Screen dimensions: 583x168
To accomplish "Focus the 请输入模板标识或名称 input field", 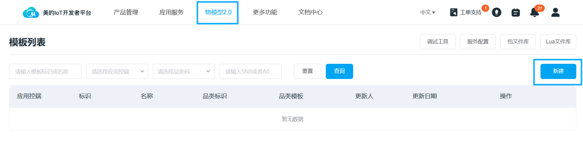I will (x=45, y=71).
